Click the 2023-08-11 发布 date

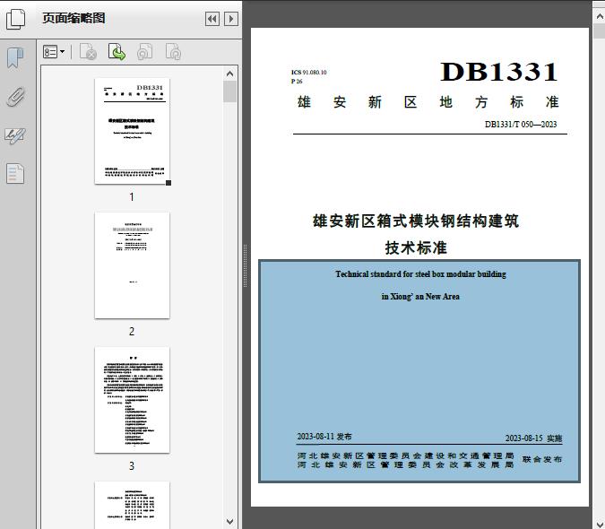[324, 437]
